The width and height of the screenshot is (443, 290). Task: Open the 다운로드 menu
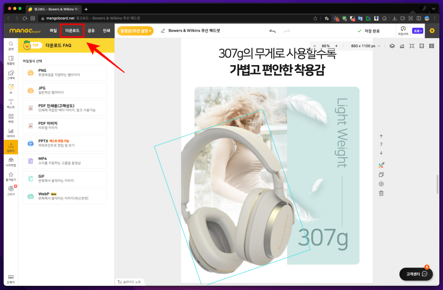[x=72, y=31]
